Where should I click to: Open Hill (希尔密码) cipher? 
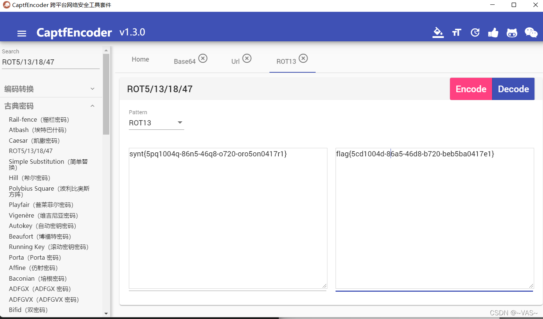[30, 178]
